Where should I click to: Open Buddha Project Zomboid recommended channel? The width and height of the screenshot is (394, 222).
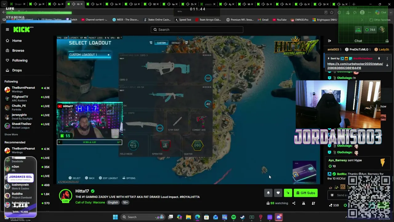(27, 195)
